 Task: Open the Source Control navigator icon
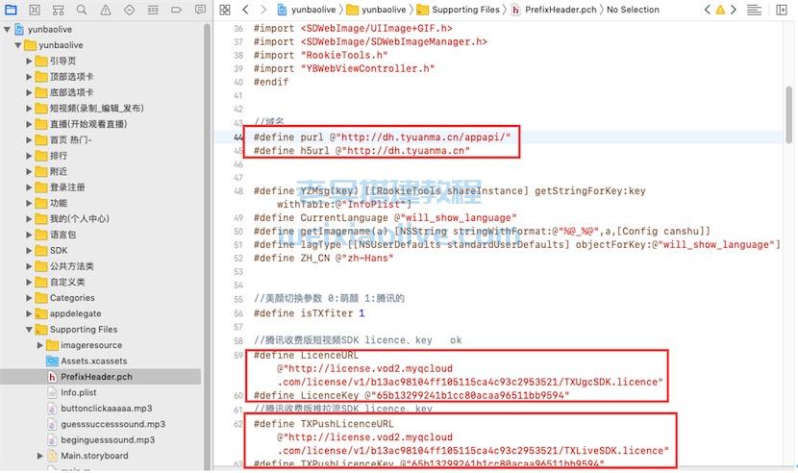tap(35, 10)
